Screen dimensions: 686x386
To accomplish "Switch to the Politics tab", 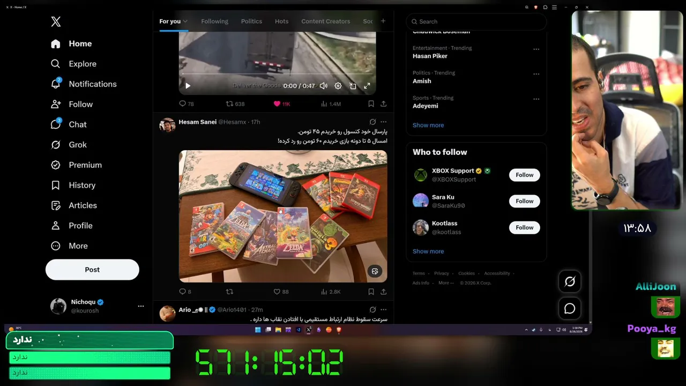I will coord(251,21).
